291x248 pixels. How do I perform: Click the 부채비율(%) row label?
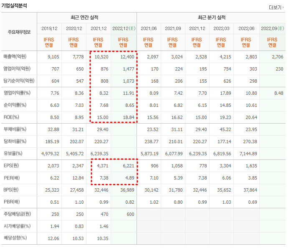click(x=15, y=129)
